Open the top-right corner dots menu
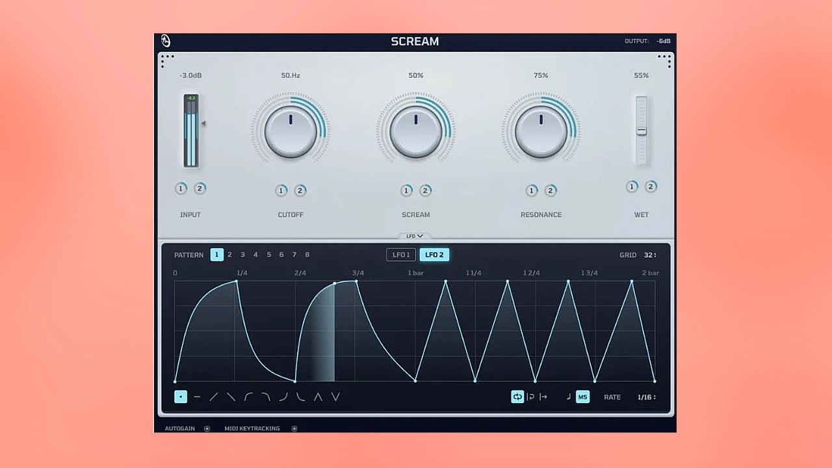The width and height of the screenshot is (832, 468). pyautogui.click(x=664, y=60)
